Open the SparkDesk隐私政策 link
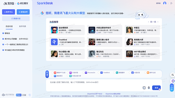175x98 pixels. click(113, 94)
